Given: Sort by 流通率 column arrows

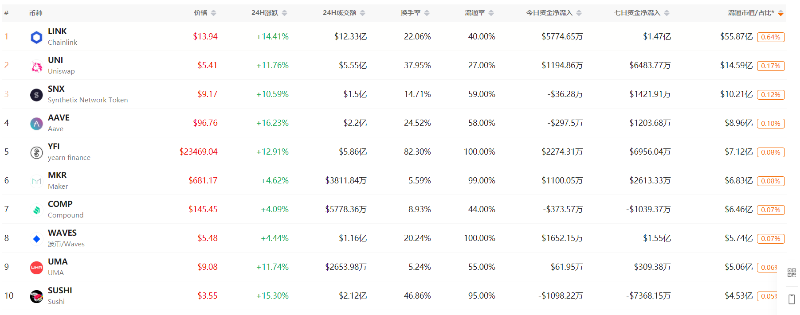Looking at the screenshot, I should [x=491, y=13].
